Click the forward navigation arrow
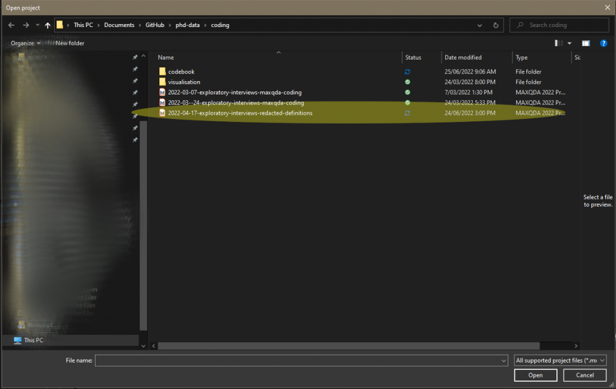The image size is (616, 389). [26, 25]
